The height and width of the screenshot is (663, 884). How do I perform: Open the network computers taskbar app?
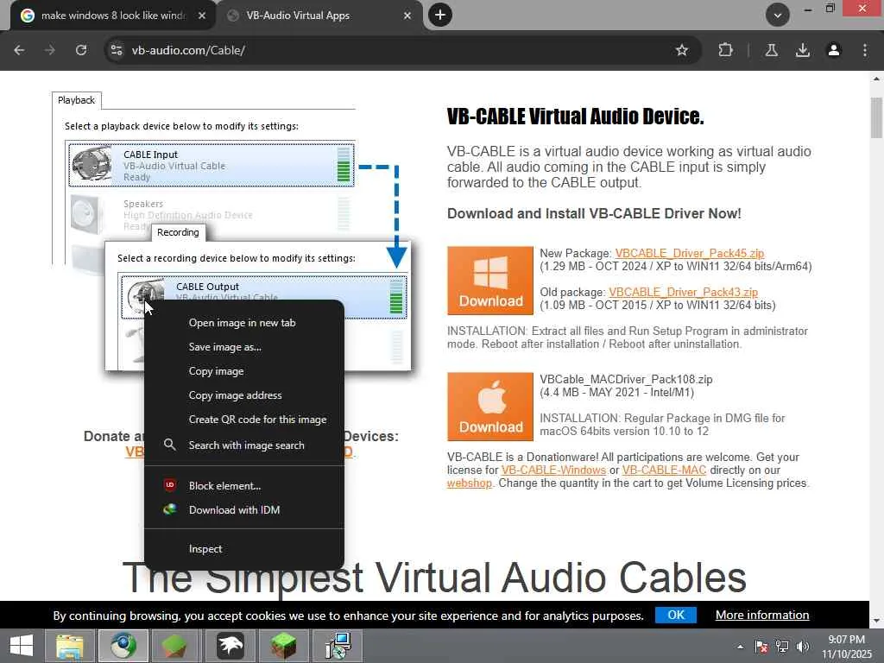coord(338,646)
